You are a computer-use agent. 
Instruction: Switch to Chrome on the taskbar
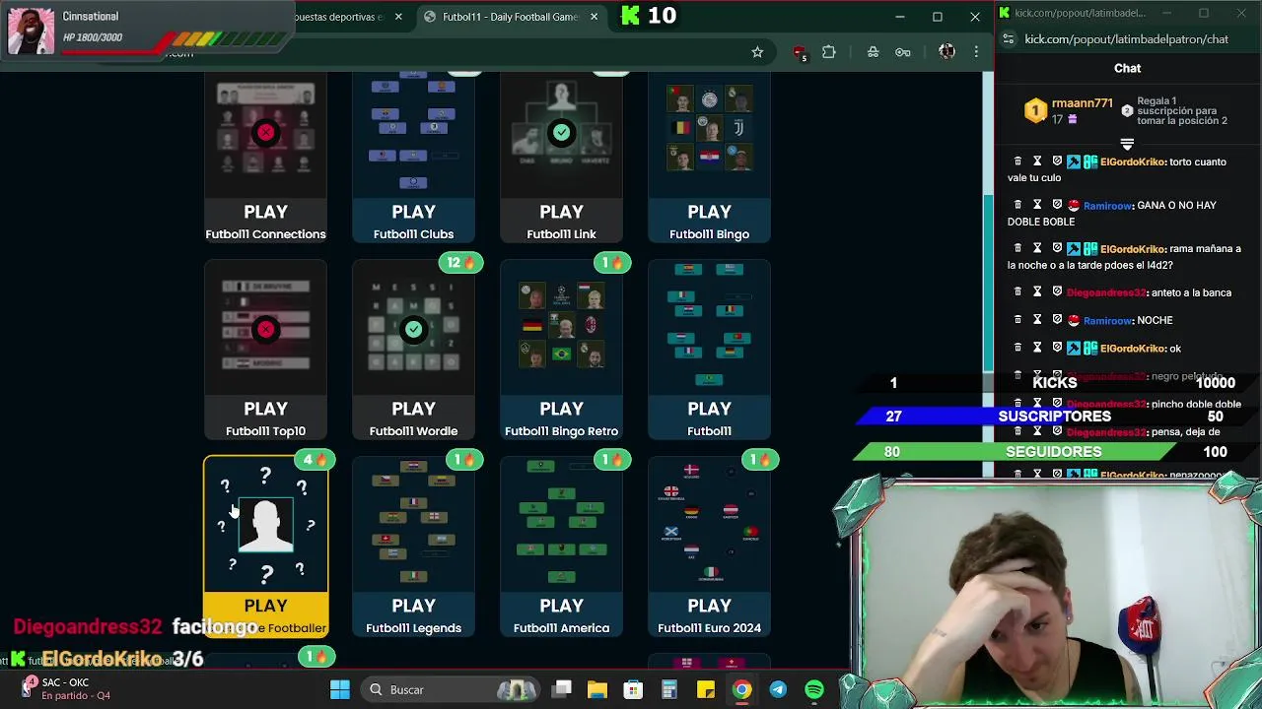coord(741,689)
